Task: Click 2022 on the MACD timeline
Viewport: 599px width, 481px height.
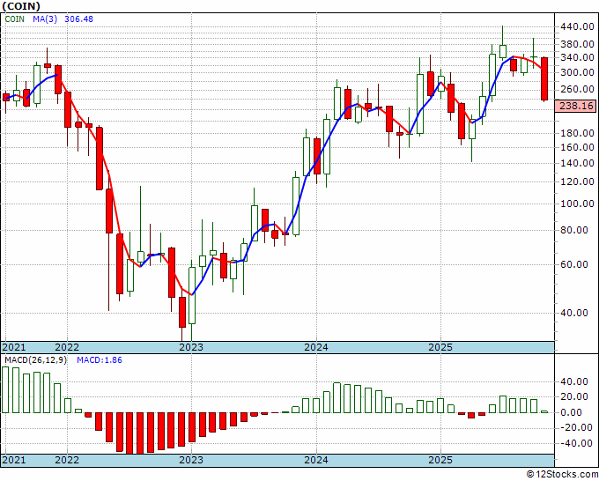Action: (x=67, y=460)
